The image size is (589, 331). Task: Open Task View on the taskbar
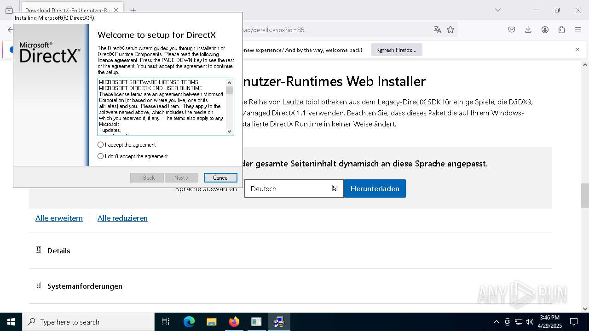point(166,322)
